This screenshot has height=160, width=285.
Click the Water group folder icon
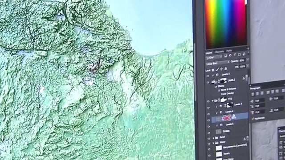click(216, 143)
